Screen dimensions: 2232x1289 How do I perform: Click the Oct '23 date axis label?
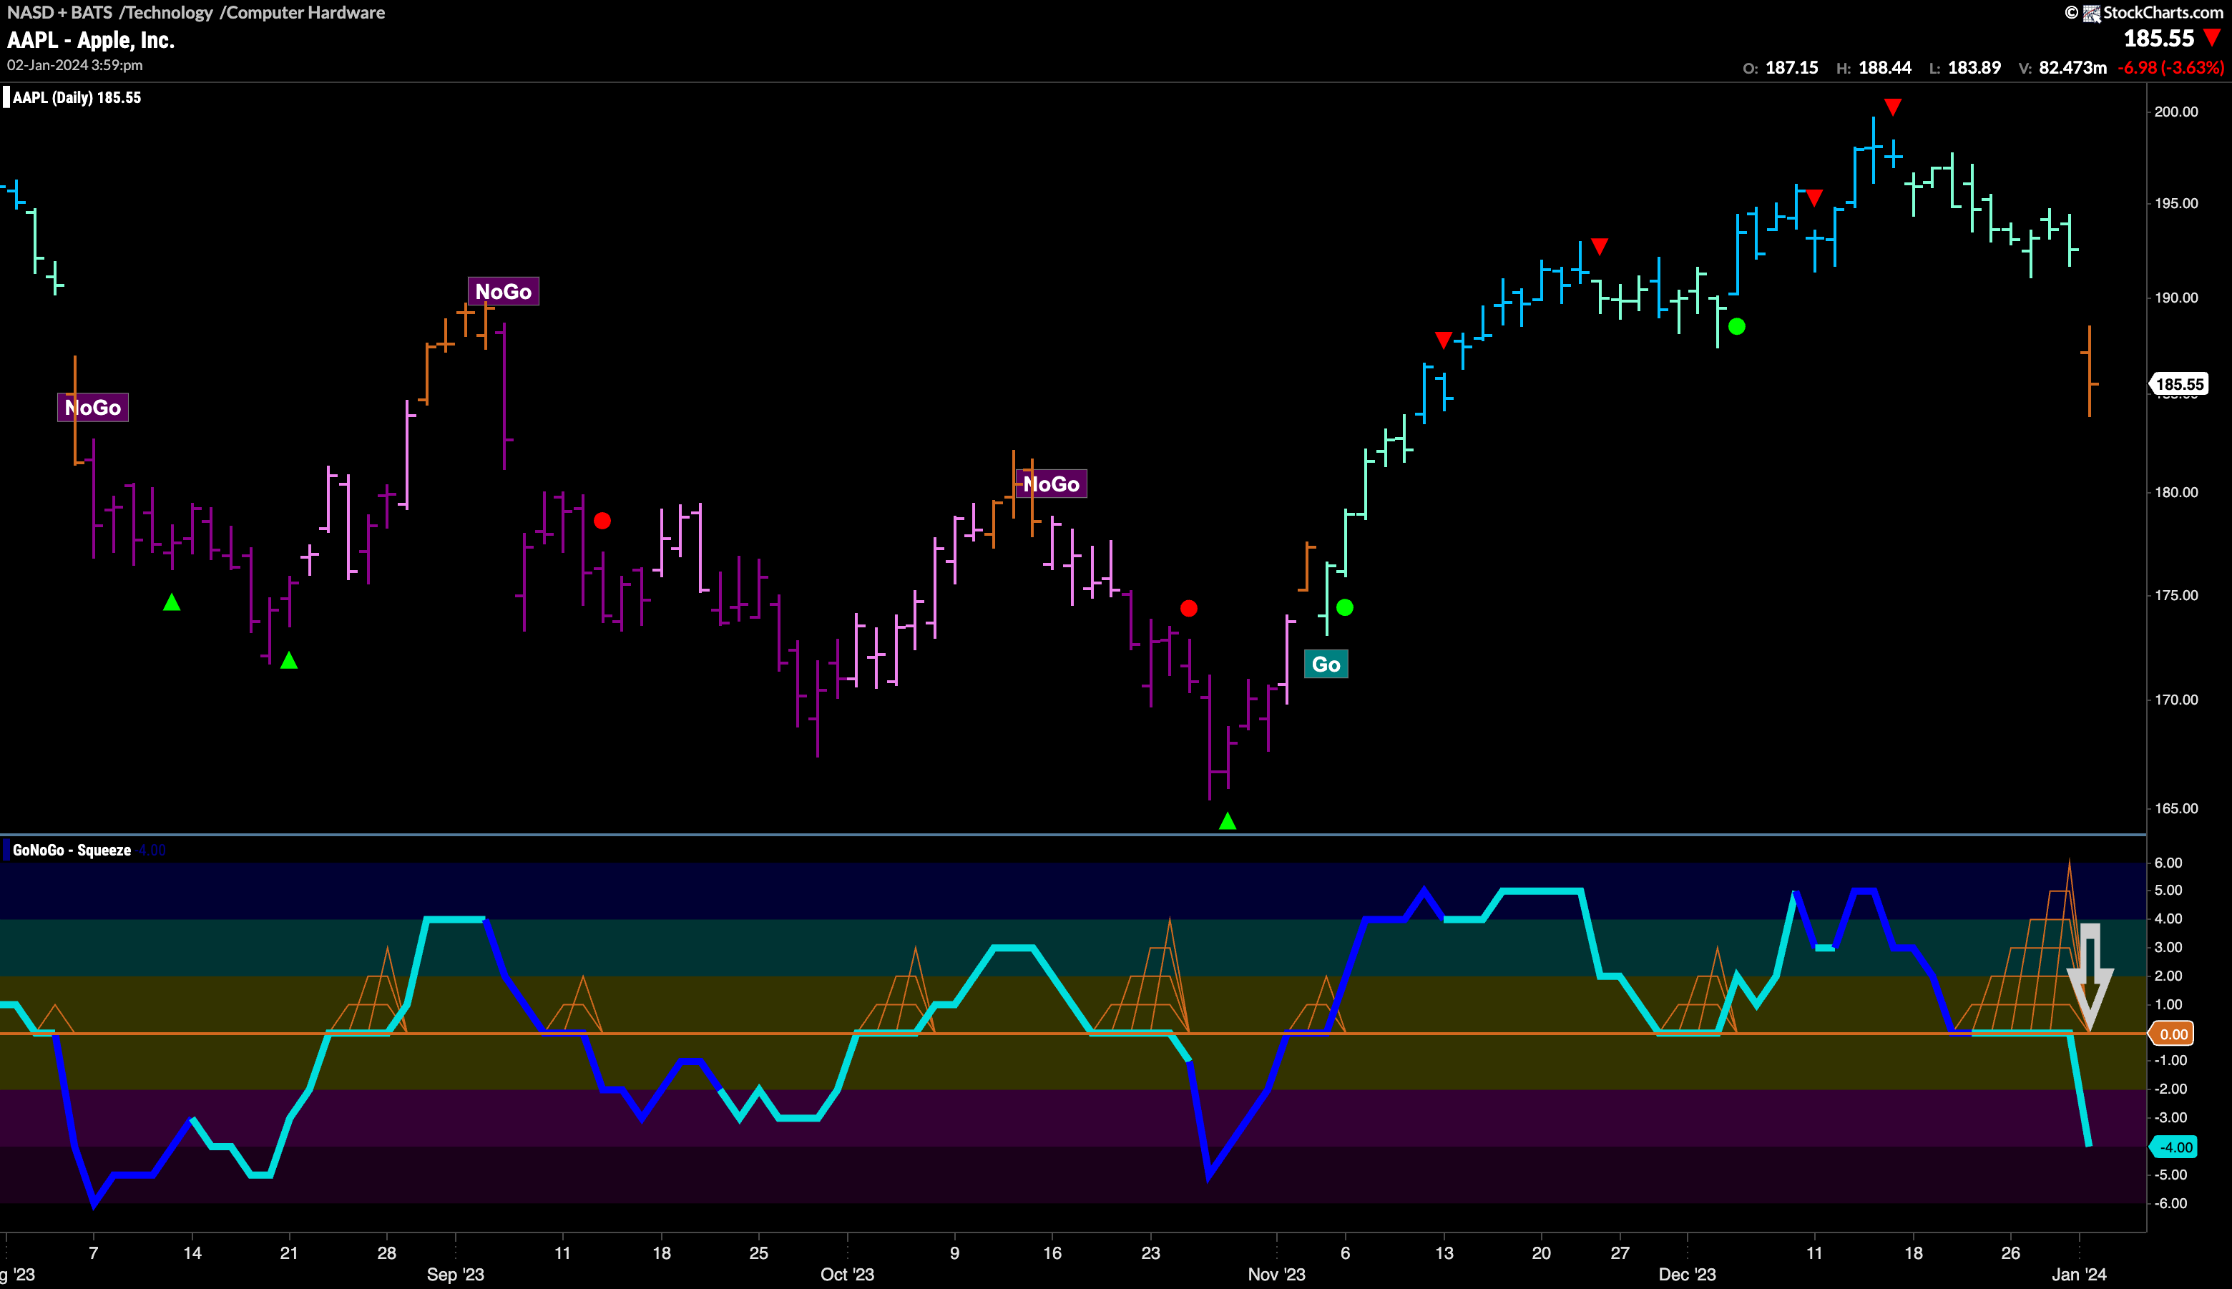pyautogui.click(x=847, y=1274)
